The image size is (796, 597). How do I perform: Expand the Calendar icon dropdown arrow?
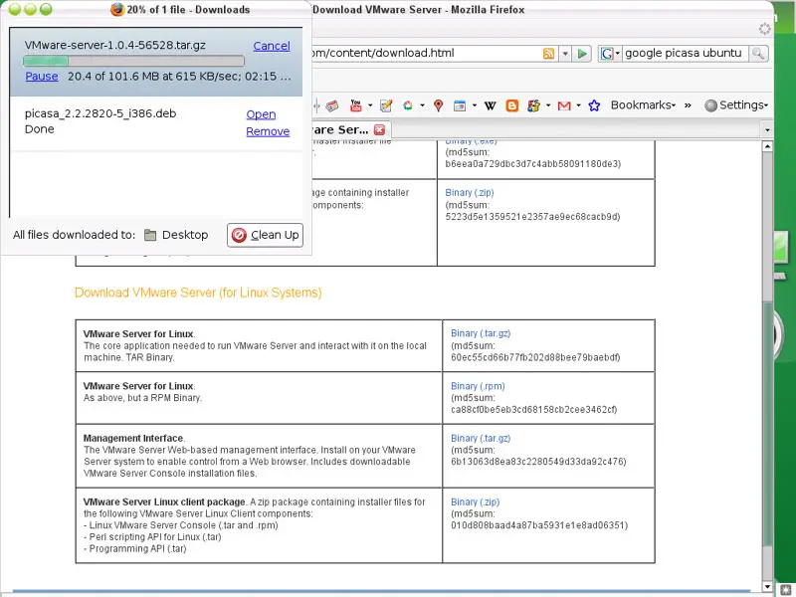[475, 105]
